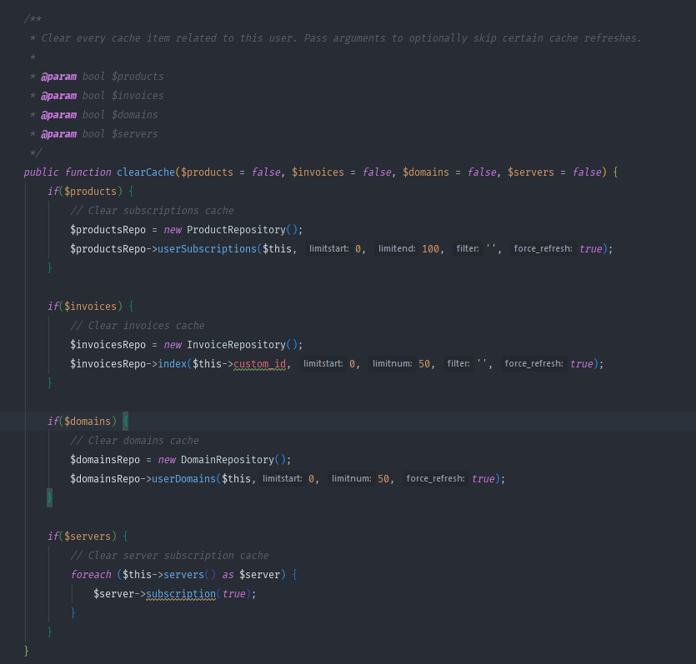Image resolution: width=696 pixels, height=664 pixels.
Task: Click the public keyword in function declaration
Action: 42,172
